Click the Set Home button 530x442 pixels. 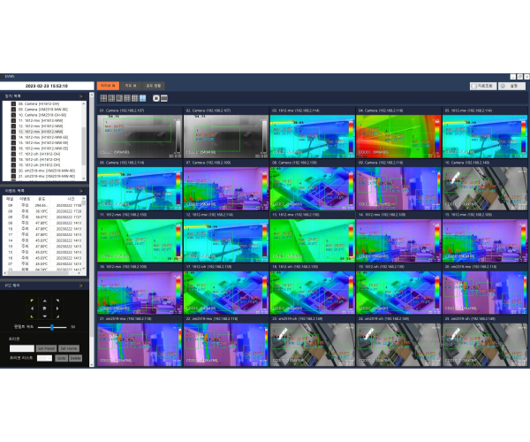tap(69, 348)
